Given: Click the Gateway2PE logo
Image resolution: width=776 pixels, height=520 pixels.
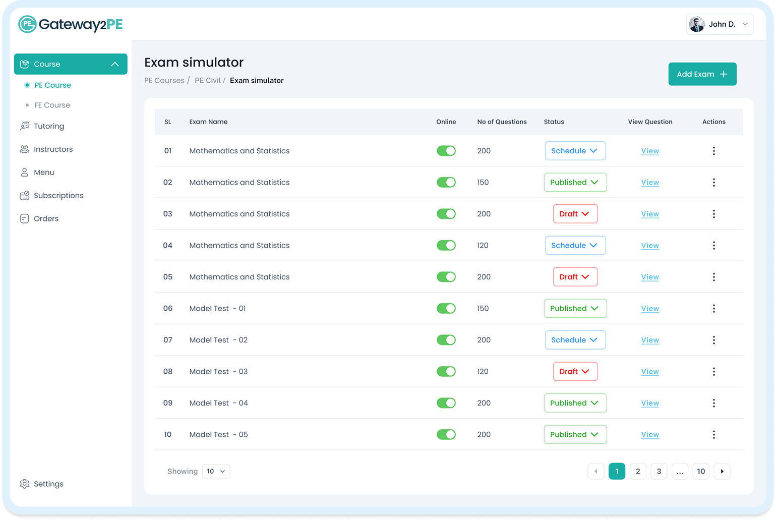Looking at the screenshot, I should coord(70,24).
